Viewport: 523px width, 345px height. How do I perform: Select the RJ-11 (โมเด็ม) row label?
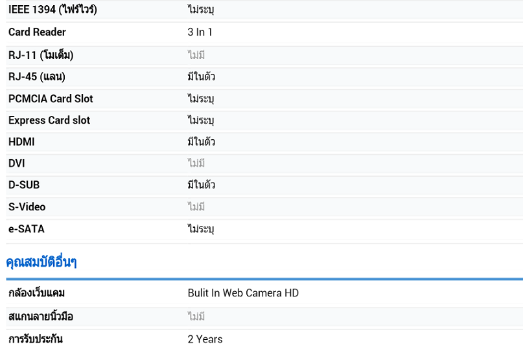click(41, 55)
